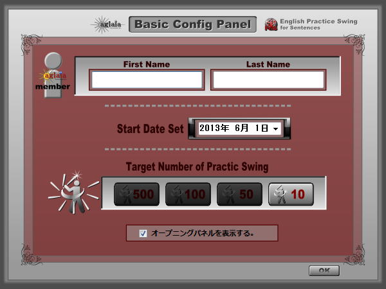Select the year 2013 in date picker

[214, 128]
